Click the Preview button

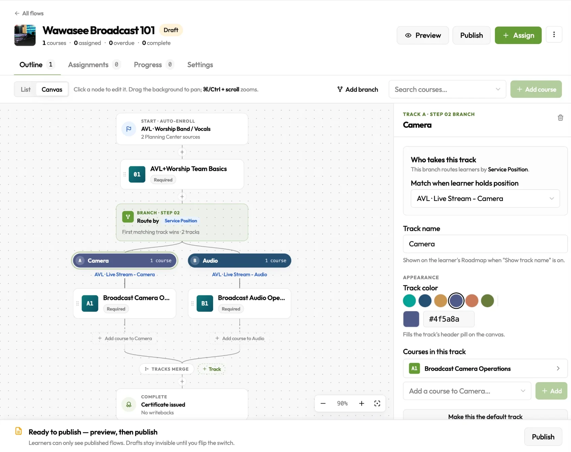coord(423,35)
